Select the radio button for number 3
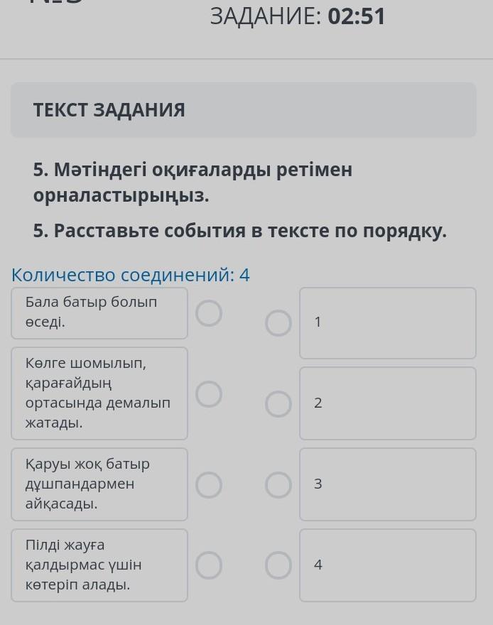The image size is (493, 625). (x=278, y=485)
